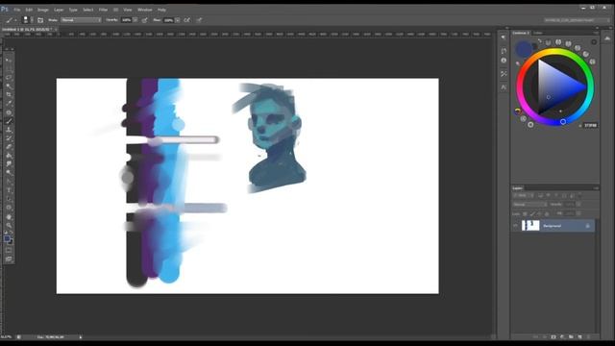Select the Lasso tool
The height and width of the screenshot is (346, 615).
[x=9, y=77]
